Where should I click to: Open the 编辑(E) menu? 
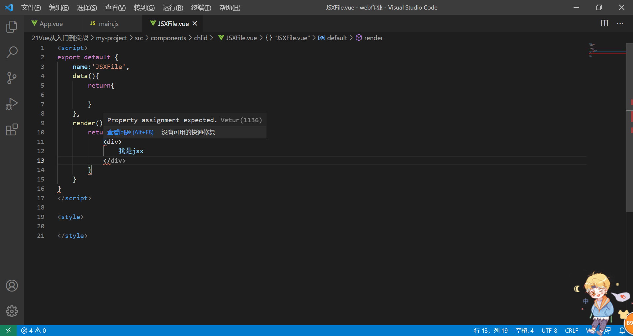pyautogui.click(x=59, y=8)
